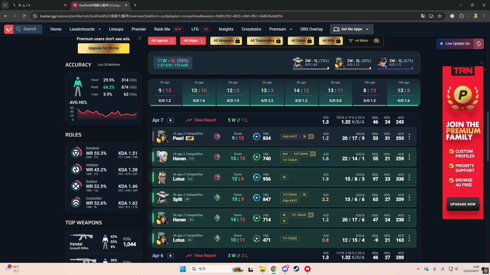Click the rank icon in the Pearl match row
490x275 pixels.
click(217, 136)
